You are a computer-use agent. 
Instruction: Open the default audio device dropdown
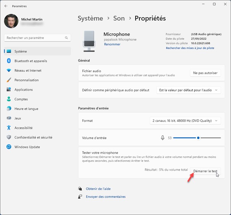click(x=189, y=90)
